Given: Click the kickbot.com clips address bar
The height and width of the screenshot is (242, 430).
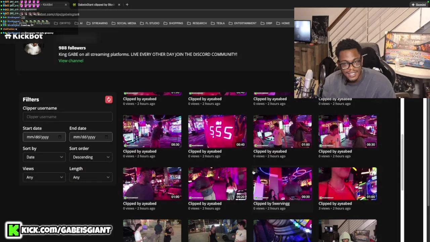Looking at the screenshot, I should (x=58, y=14).
